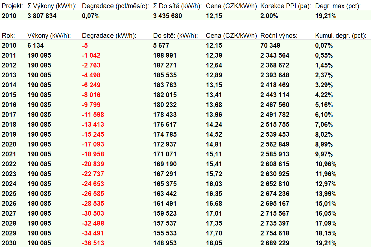Image resolution: width=371 pixels, height=247 pixels.
Task: Click the Σ Do sítě total 3 435 680
Action: pyautogui.click(x=167, y=16)
